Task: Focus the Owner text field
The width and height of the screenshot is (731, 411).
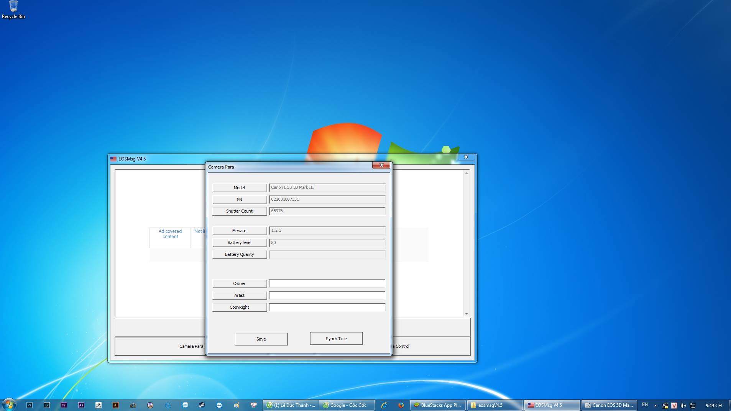Action: tap(327, 283)
